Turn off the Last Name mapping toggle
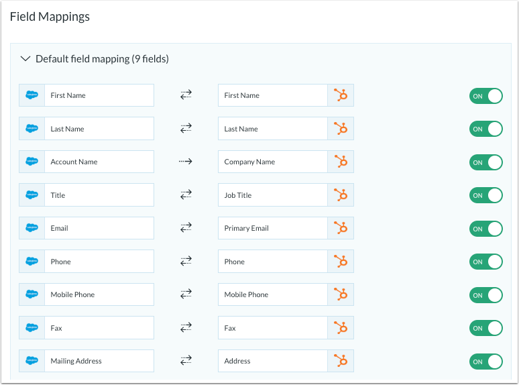Viewport: 519px width, 385px height. pos(486,129)
